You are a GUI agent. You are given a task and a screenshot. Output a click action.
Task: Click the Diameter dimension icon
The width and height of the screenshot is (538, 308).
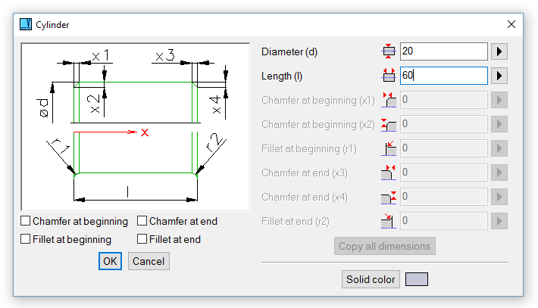[x=389, y=51]
